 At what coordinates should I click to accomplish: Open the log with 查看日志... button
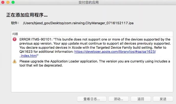[91, 99]
